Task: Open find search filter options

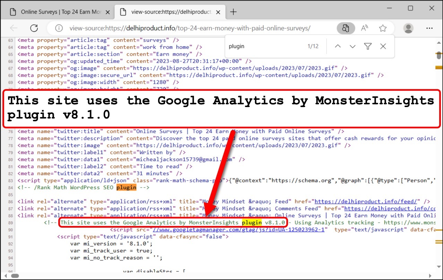Action: [368, 46]
